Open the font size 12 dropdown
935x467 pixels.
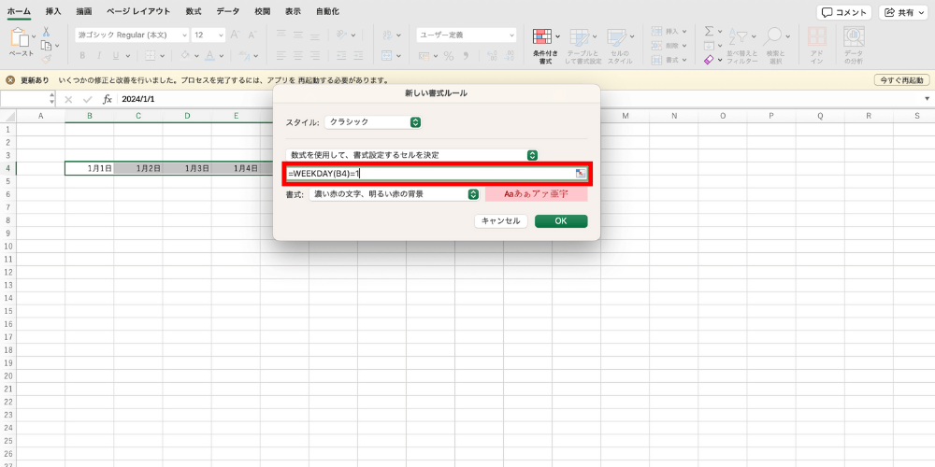coord(221,35)
